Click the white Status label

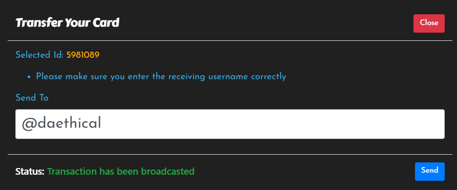30,172
